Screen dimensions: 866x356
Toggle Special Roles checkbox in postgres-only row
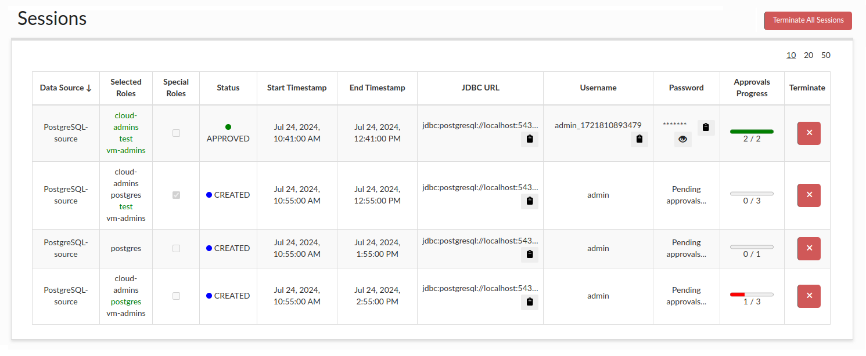tap(176, 248)
